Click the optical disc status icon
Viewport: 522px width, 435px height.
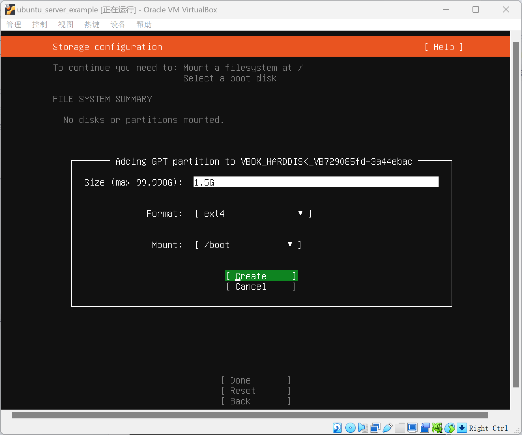tap(350, 428)
